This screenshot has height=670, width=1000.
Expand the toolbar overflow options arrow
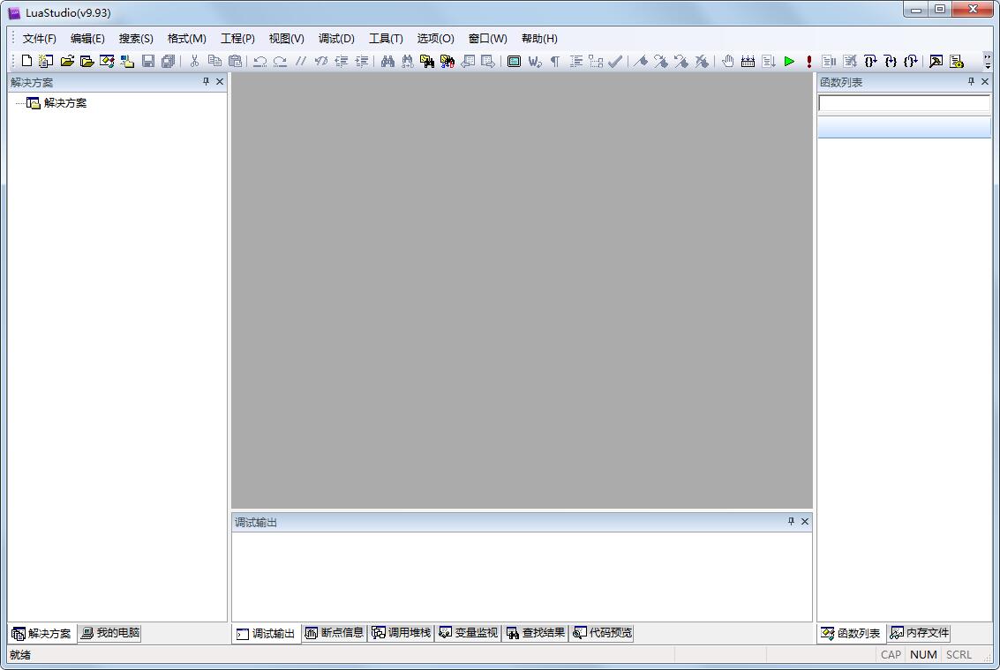(x=987, y=62)
